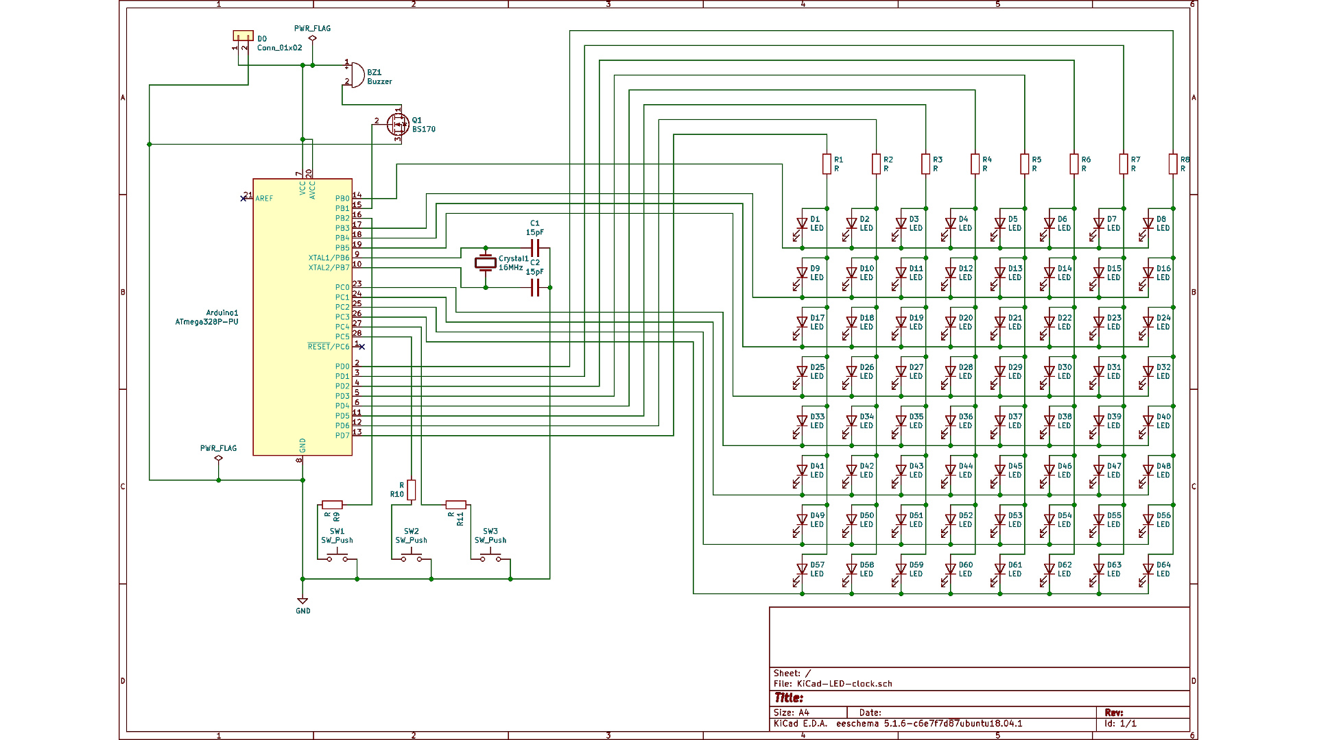Select the D1 LED symbol
Screen dimensions: 1317x740
pyautogui.click(x=801, y=223)
